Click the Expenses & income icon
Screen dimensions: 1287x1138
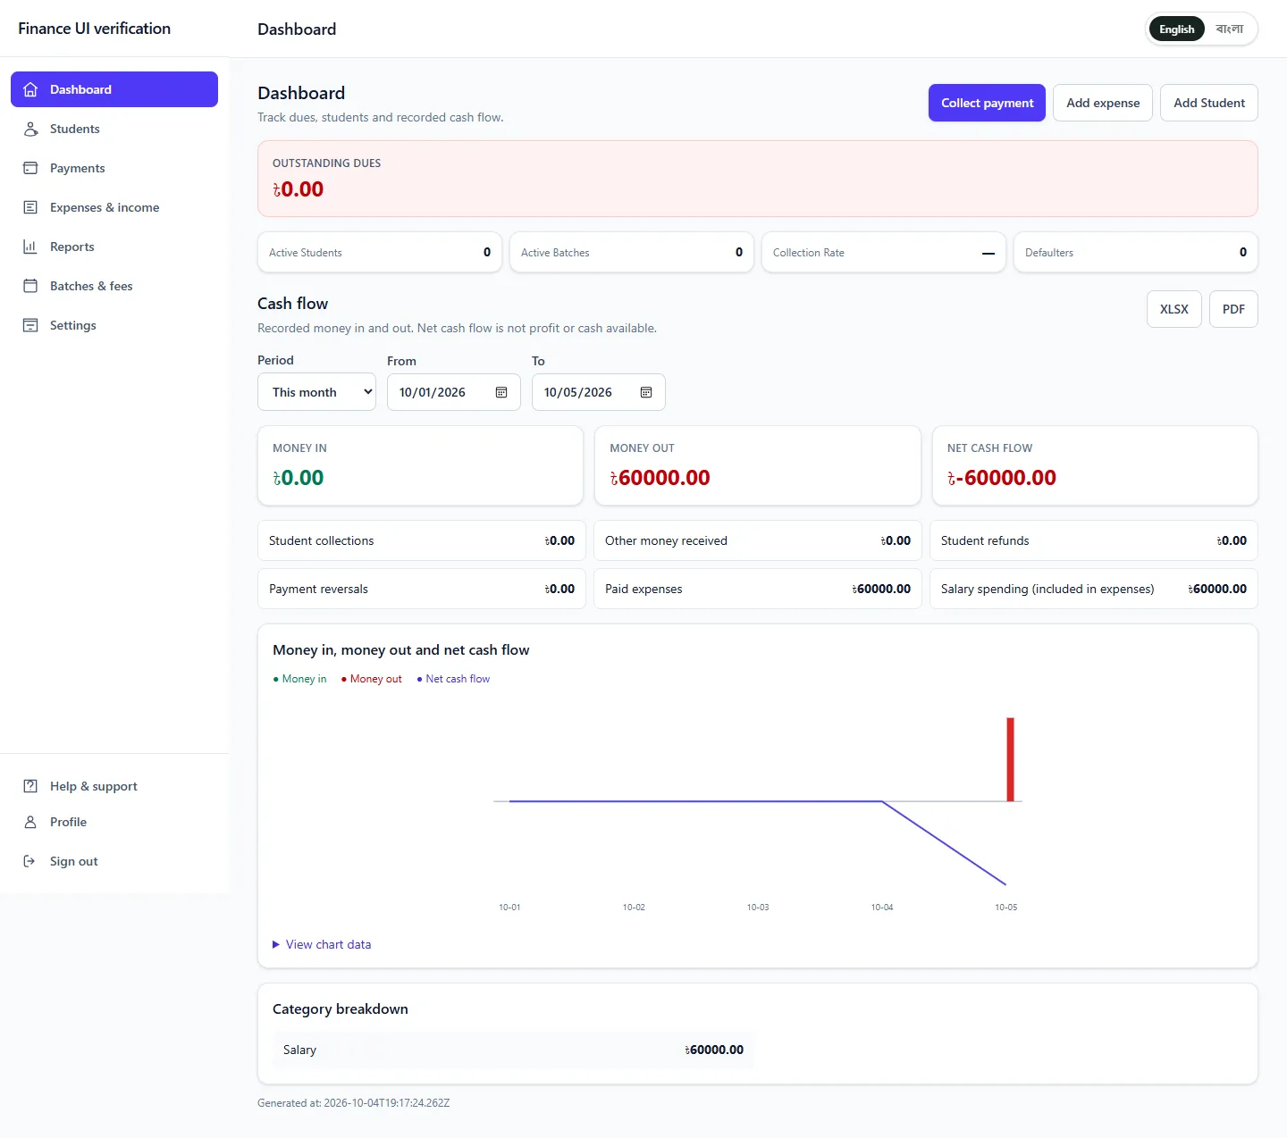[x=30, y=207]
